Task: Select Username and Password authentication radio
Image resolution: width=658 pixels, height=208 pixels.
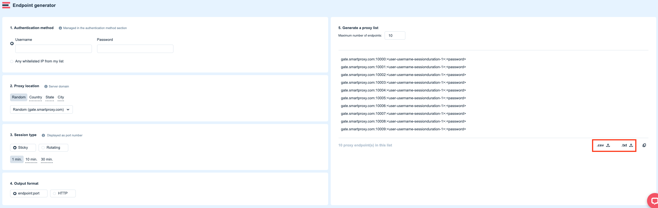Action: (12, 43)
